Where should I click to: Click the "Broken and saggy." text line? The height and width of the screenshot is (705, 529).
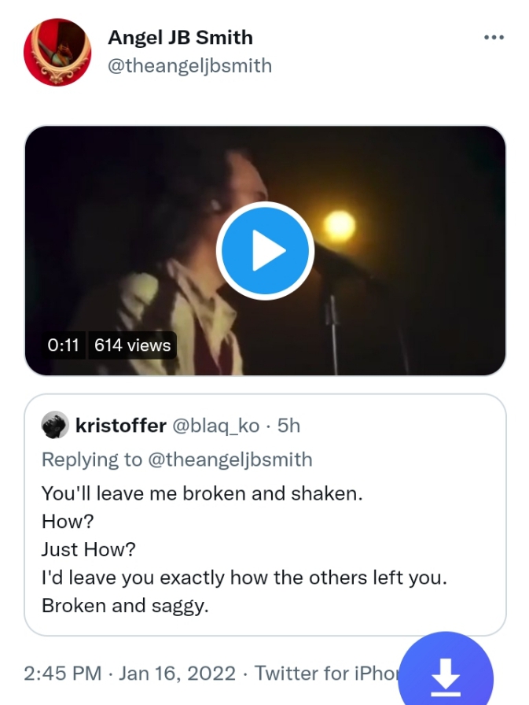125,606
